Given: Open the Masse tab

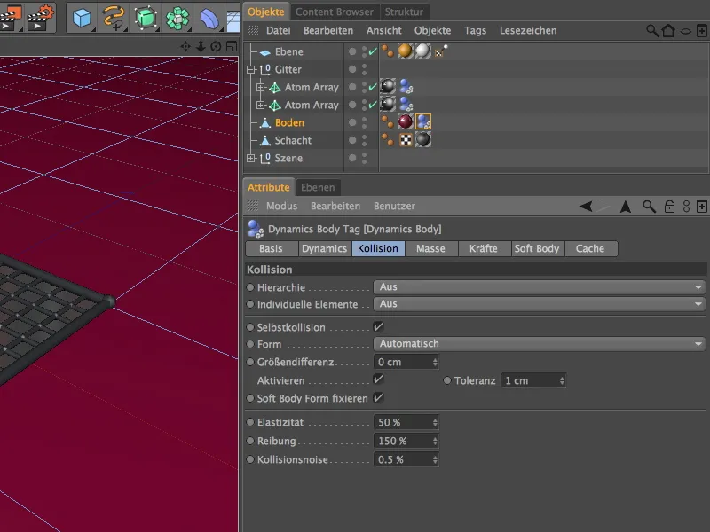Looking at the screenshot, I should coord(430,248).
